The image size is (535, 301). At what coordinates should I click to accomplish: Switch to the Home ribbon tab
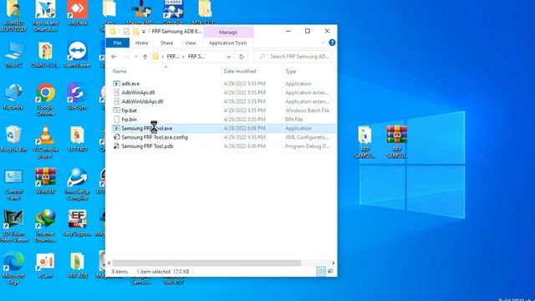[x=141, y=43]
